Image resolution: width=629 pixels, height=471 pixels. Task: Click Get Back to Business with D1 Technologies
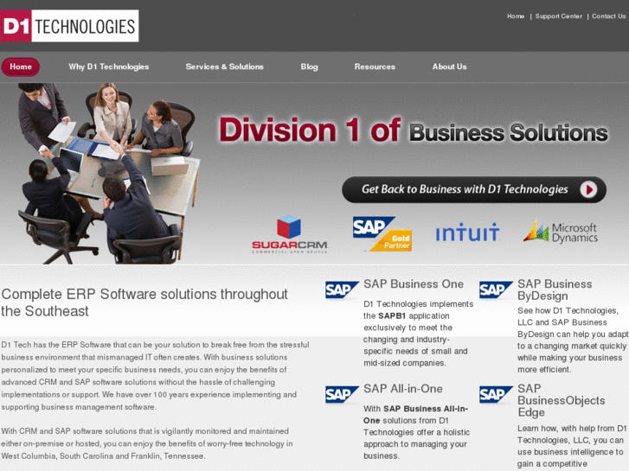point(474,189)
